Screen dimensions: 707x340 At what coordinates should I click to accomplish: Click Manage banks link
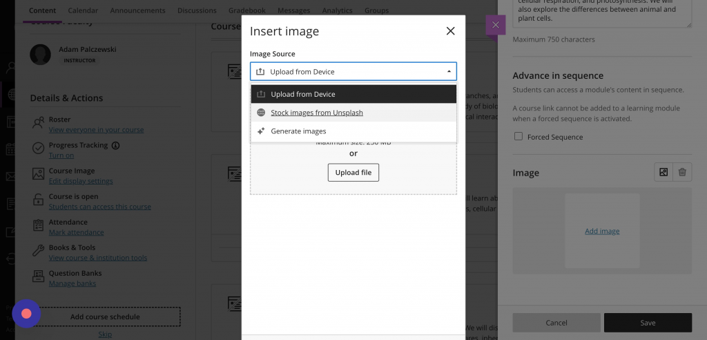tap(72, 283)
